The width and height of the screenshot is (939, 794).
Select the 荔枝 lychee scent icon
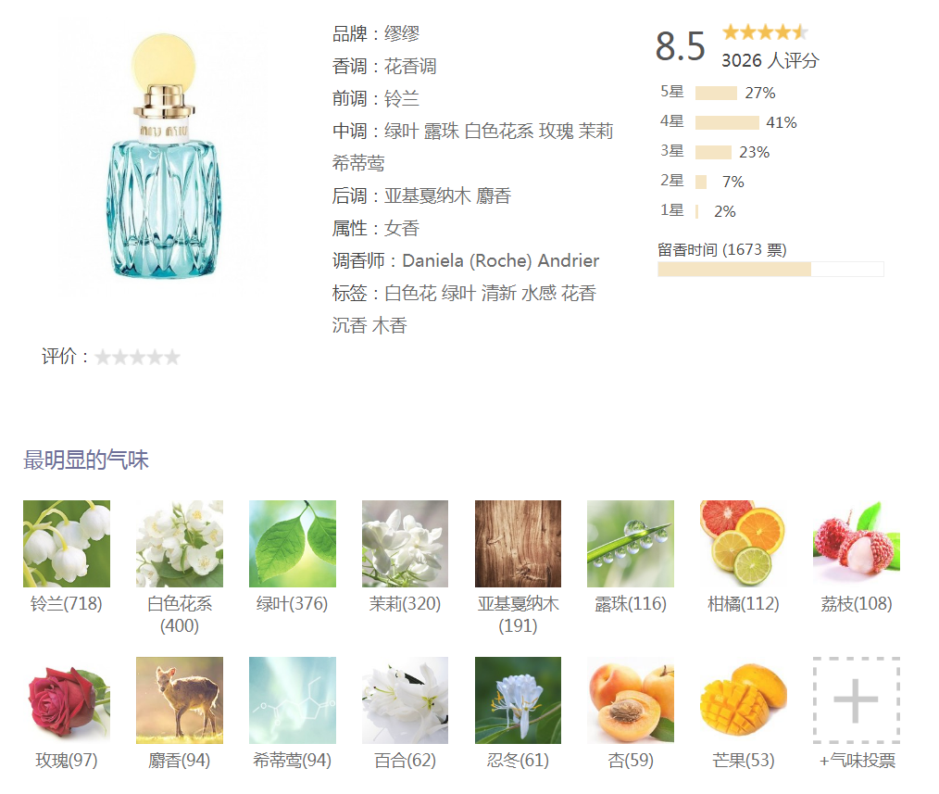(x=857, y=544)
